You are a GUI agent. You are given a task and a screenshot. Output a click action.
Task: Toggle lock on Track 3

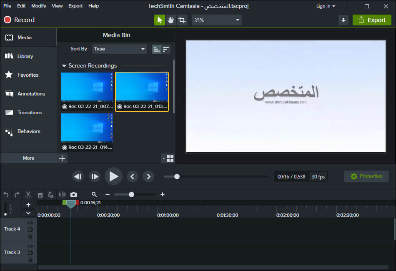[x=30, y=260]
